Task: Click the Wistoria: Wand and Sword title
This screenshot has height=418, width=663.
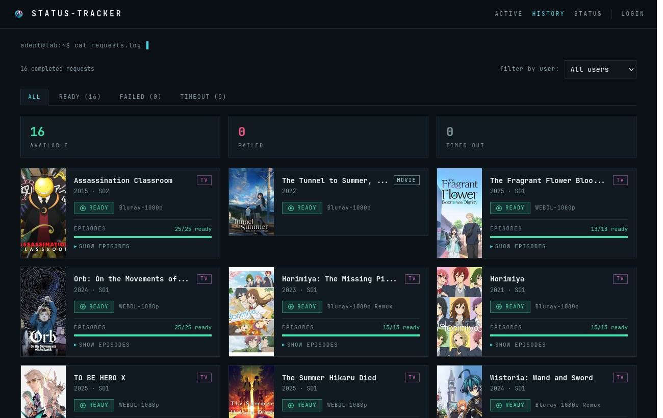Action: pos(542,378)
